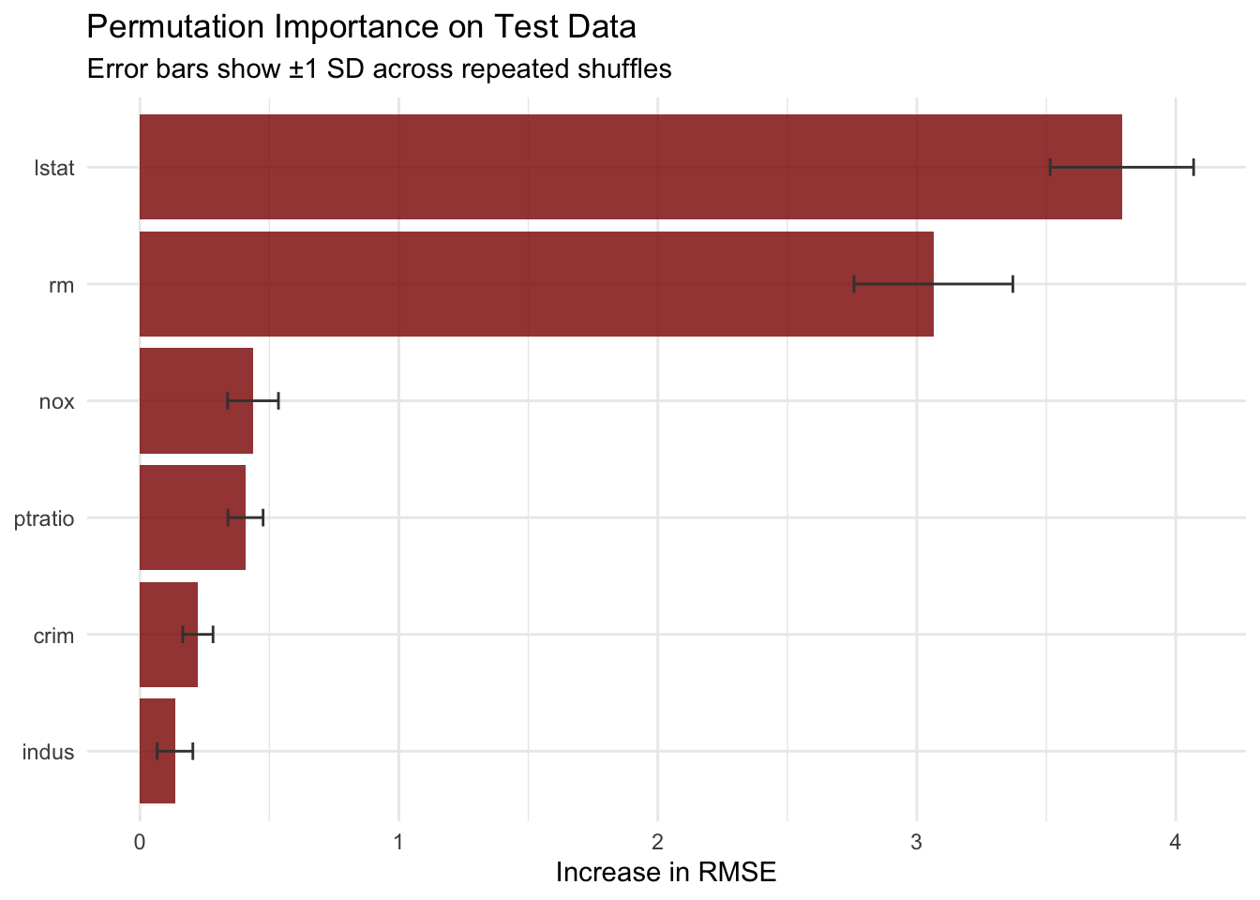Click the x-axis tick label 4

pyautogui.click(x=1175, y=842)
